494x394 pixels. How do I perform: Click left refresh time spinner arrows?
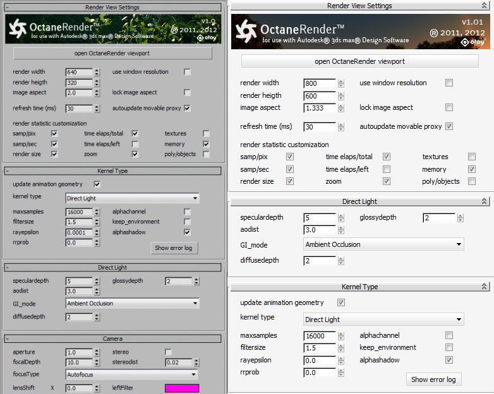point(97,109)
